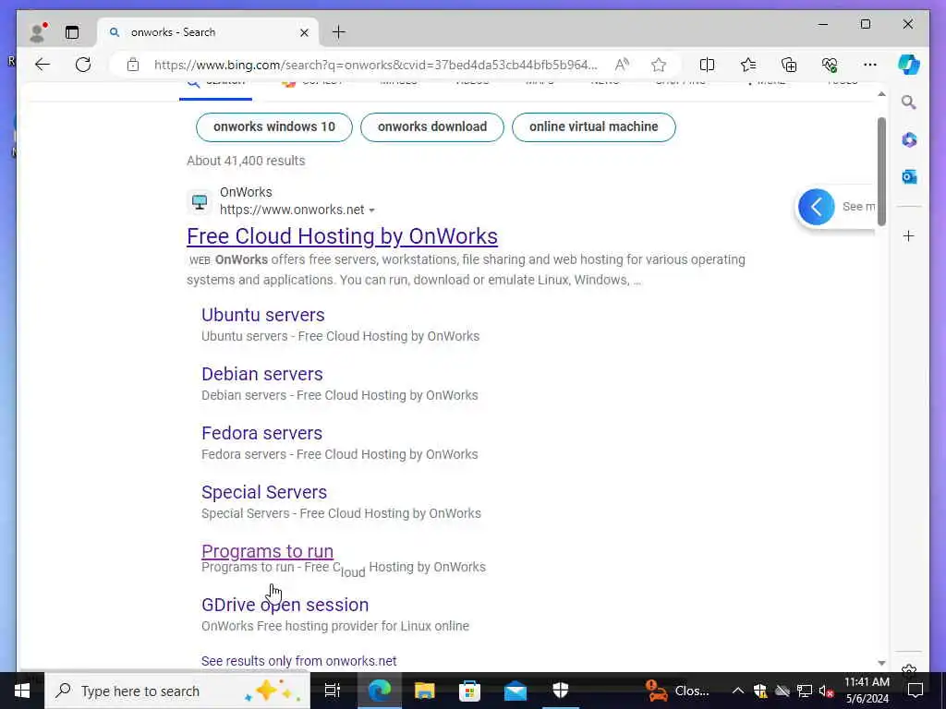Click the blue See more arrow button
The width and height of the screenshot is (946, 709).
[817, 207]
